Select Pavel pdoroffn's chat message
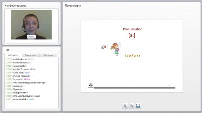The height and width of the screenshot is (113, 202). [17, 93]
